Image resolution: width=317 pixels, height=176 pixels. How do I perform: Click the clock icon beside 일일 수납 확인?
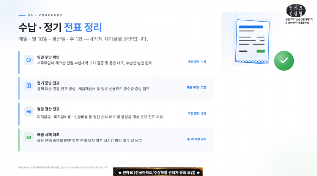point(29,60)
